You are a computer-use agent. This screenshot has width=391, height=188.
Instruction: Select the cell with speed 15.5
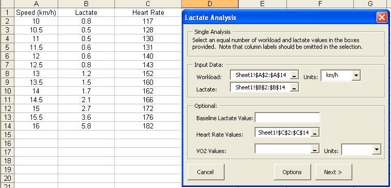[36, 117]
